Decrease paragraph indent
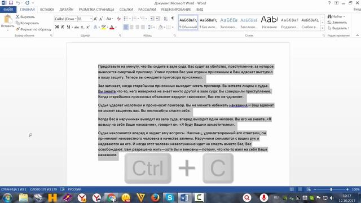Image resolution: width=361 pixels, height=203 pixels. point(152,19)
